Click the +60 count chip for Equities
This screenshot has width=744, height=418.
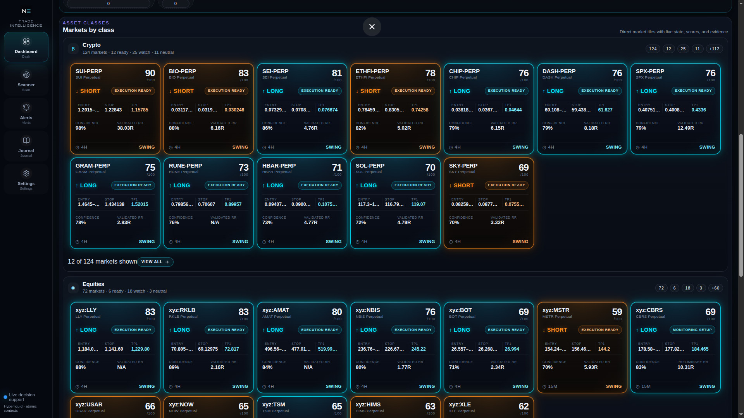715,288
